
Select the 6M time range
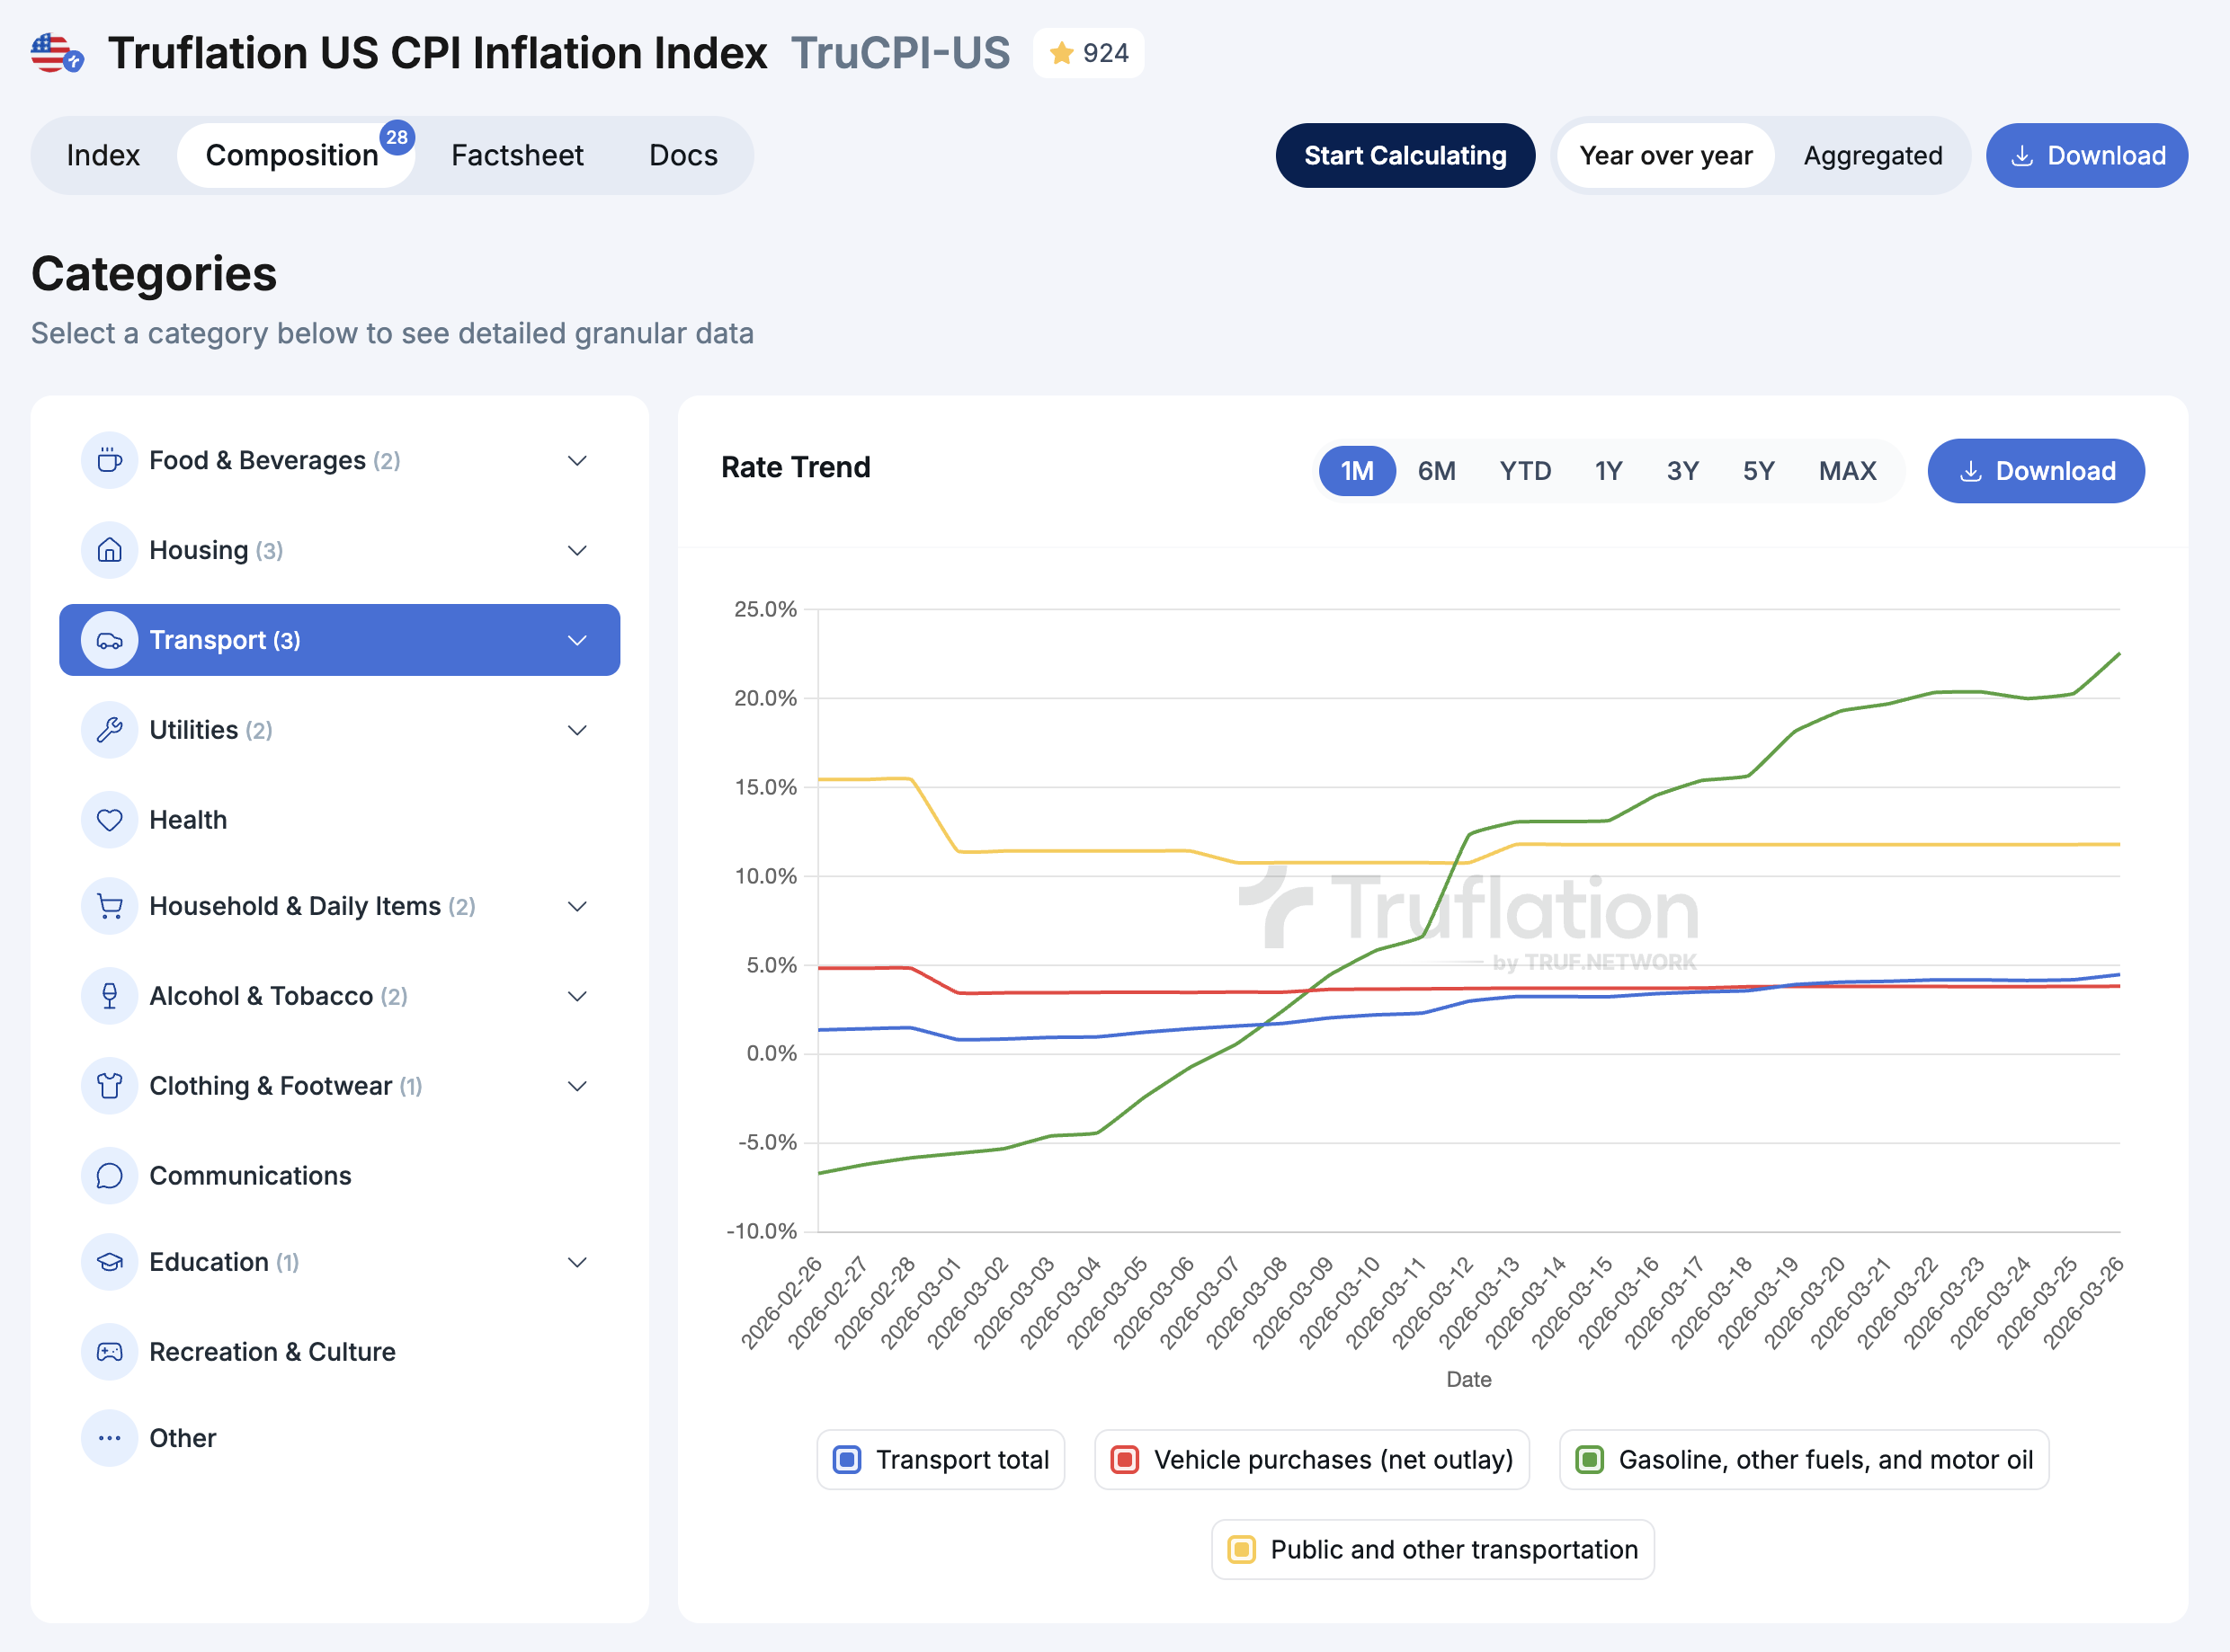1436,471
